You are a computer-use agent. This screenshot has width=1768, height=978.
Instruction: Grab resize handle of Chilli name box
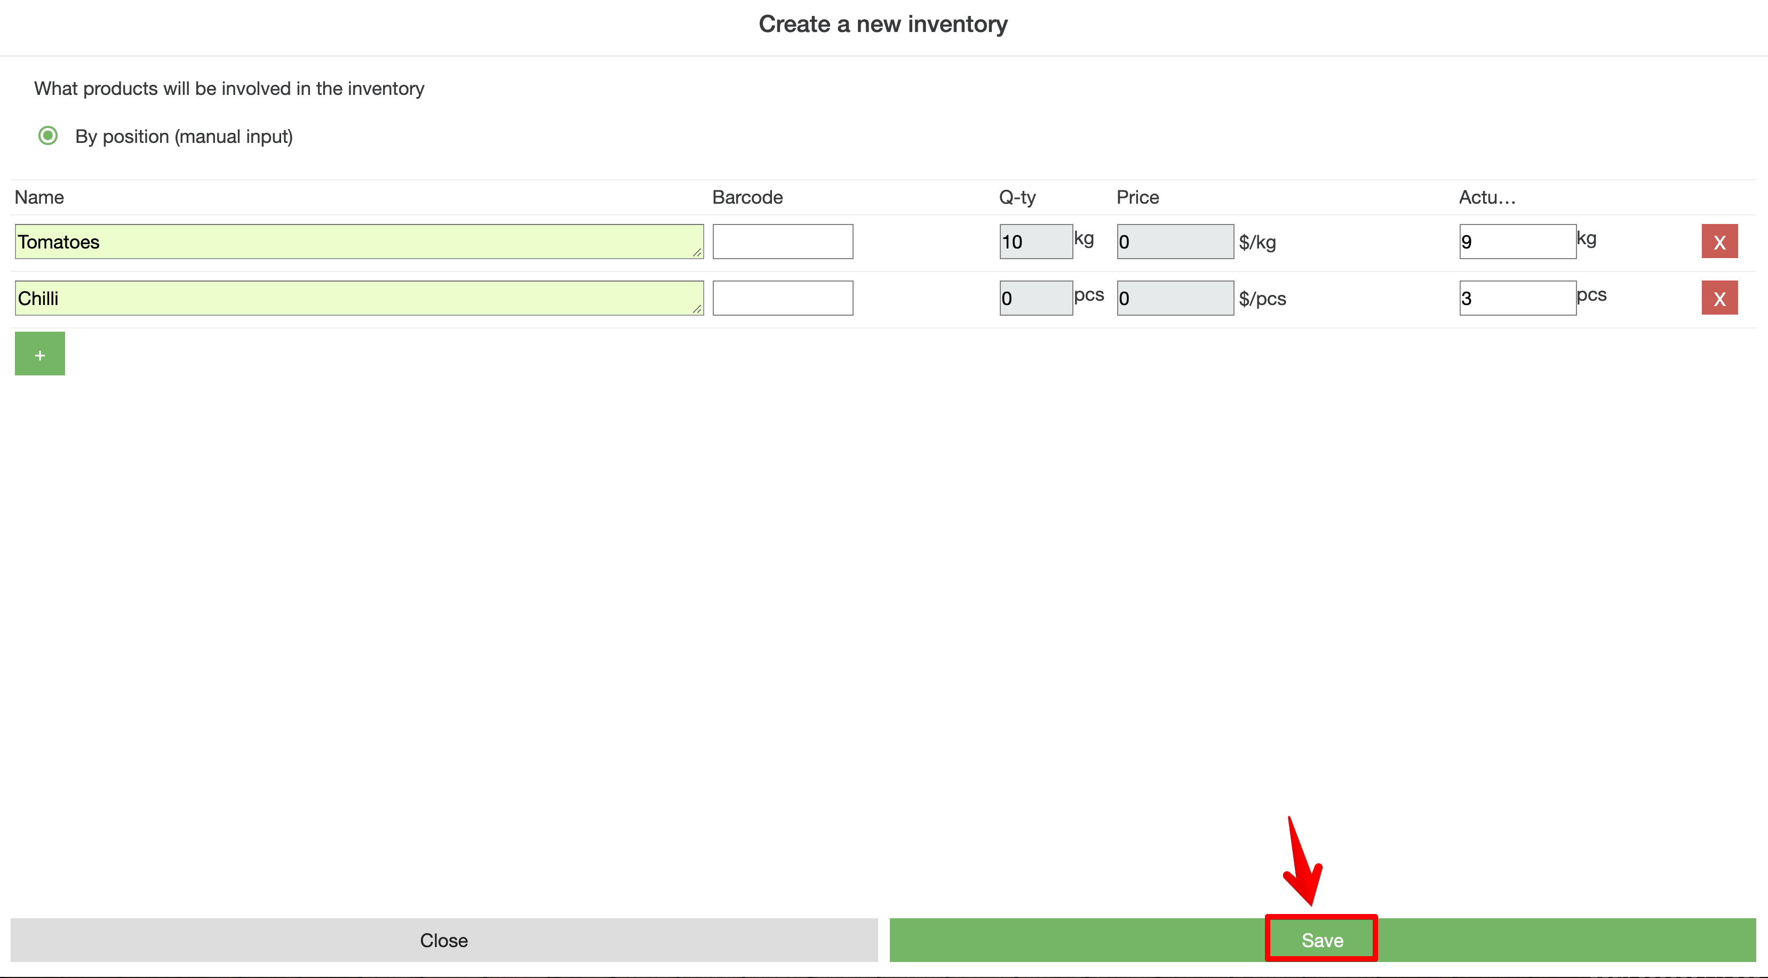coord(697,309)
